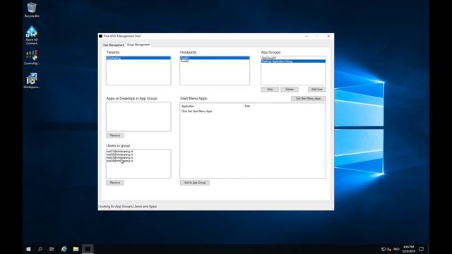Select the WVD tool's taskbar button
This screenshot has width=452, height=254.
coord(88,249)
